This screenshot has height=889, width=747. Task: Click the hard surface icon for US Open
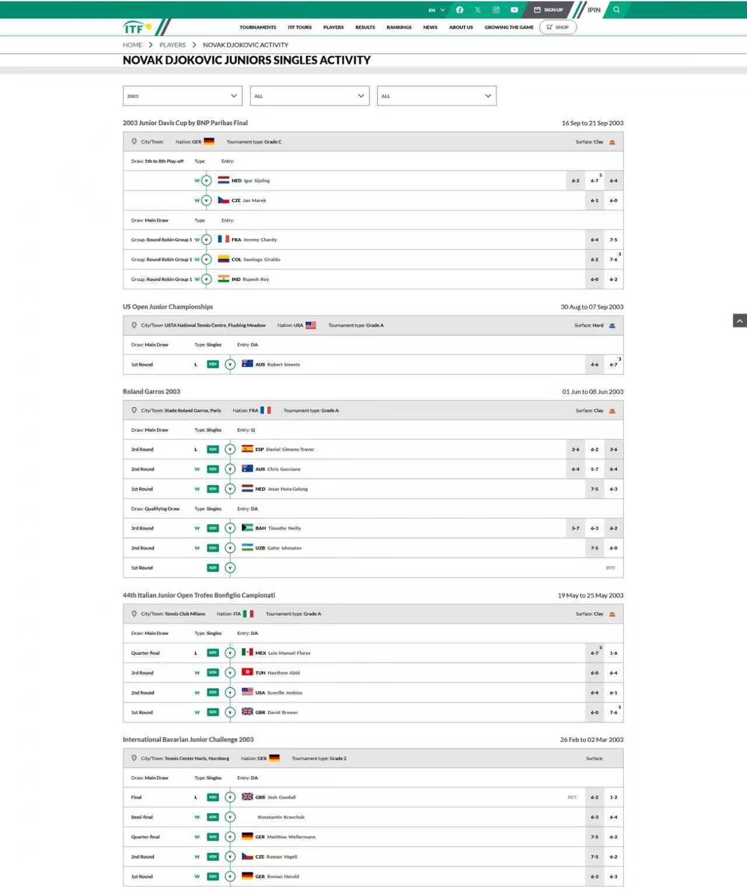point(612,326)
